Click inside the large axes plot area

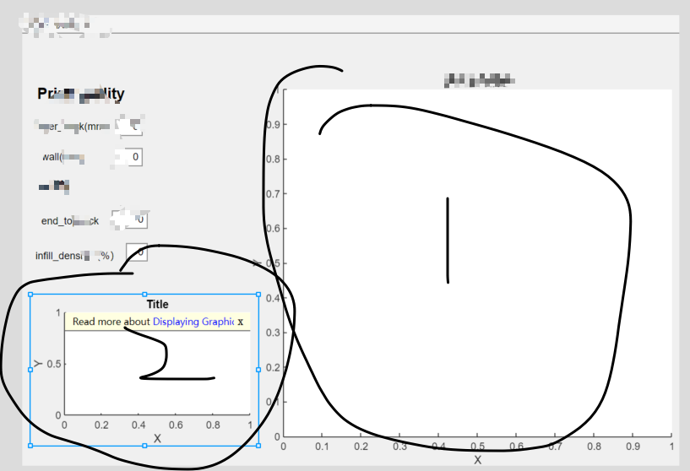(x=477, y=263)
